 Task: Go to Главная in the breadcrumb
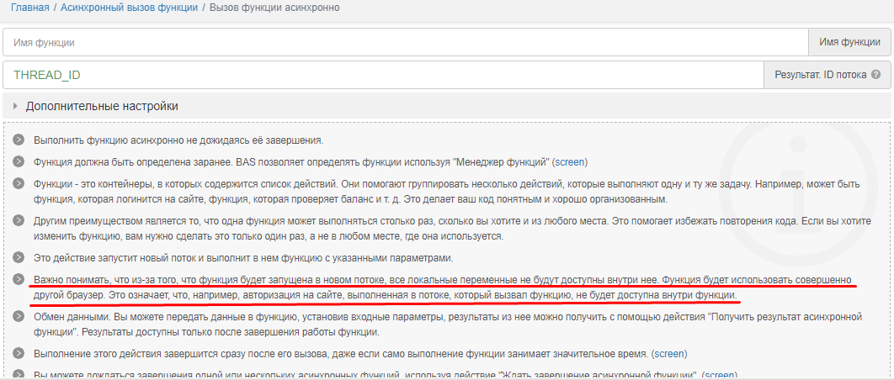(x=29, y=8)
